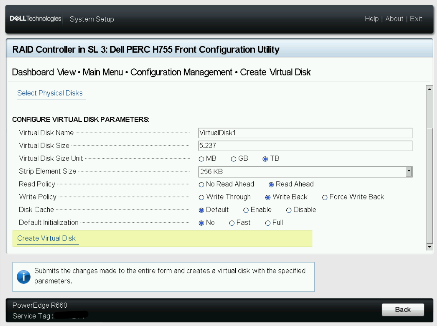The width and height of the screenshot is (437, 326).
Task: Select the MB size unit
Action: 201,159
